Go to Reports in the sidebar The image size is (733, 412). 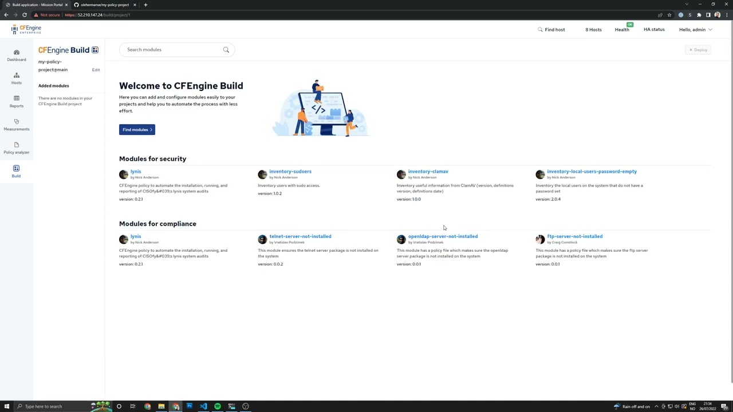coord(16,101)
